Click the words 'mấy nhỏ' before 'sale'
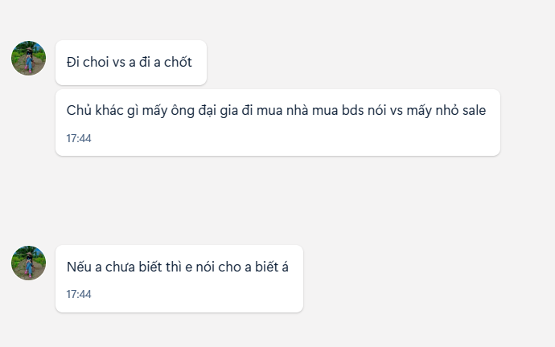 tap(433, 111)
